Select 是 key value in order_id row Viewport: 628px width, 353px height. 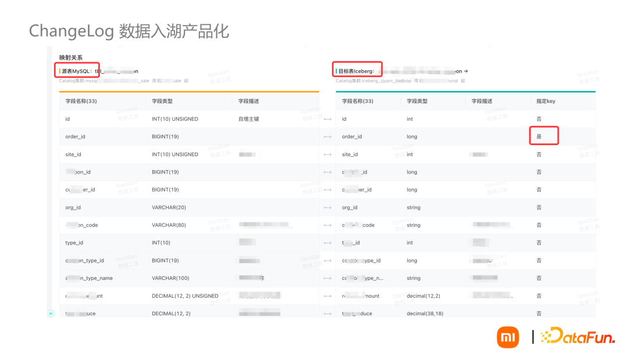coord(539,136)
